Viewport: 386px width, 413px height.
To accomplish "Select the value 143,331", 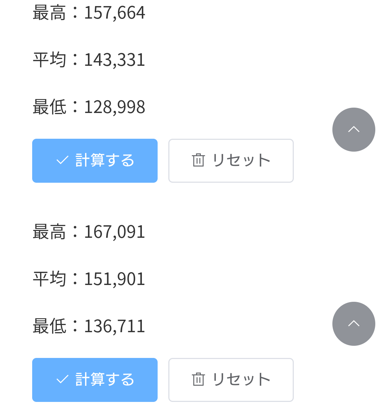I will [x=114, y=60].
